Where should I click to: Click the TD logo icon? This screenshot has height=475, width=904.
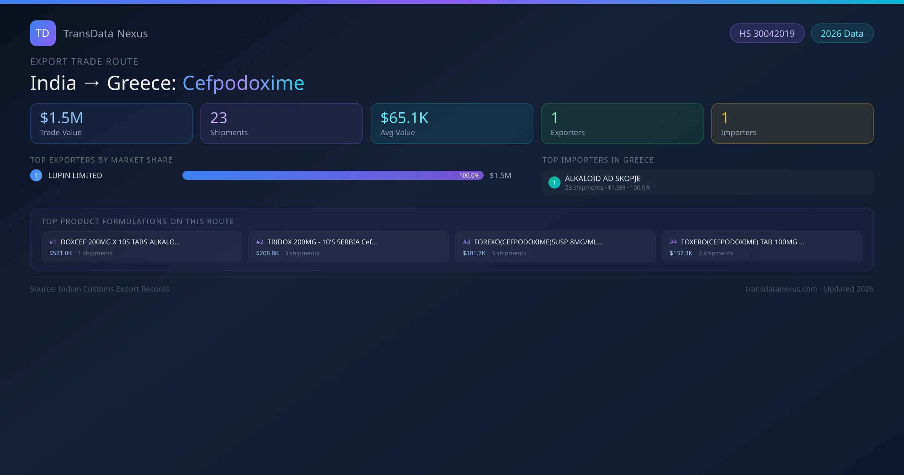[43, 33]
